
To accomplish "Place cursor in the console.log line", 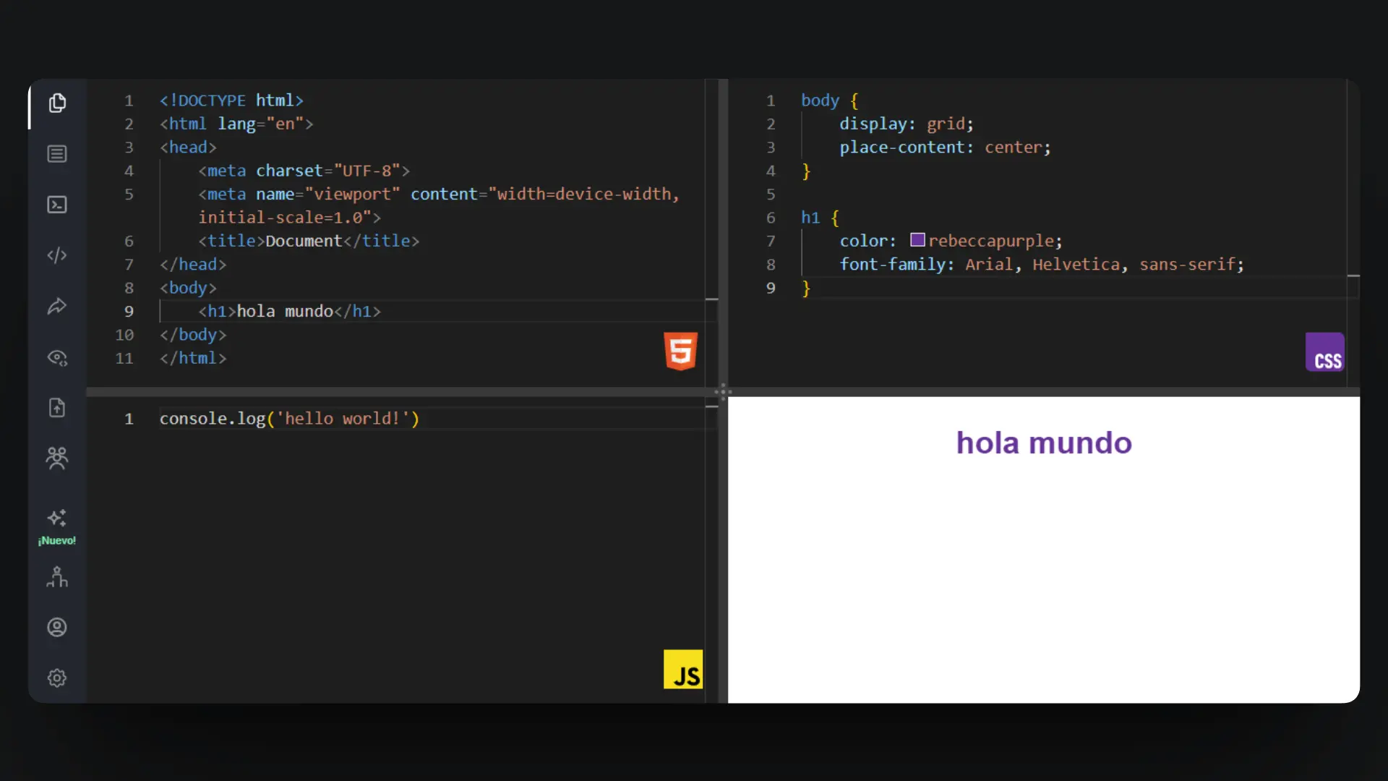I will tap(289, 418).
